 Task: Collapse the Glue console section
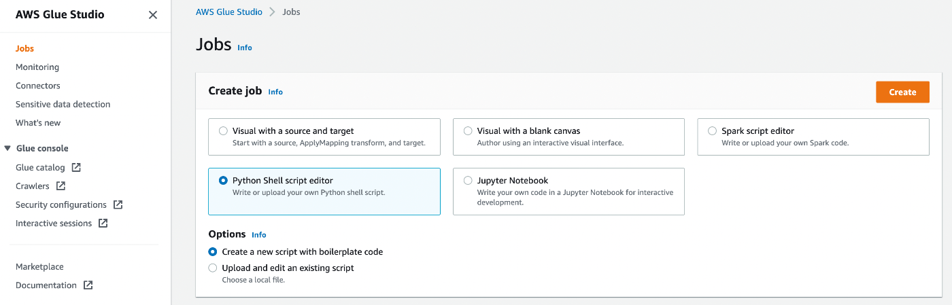coord(7,148)
